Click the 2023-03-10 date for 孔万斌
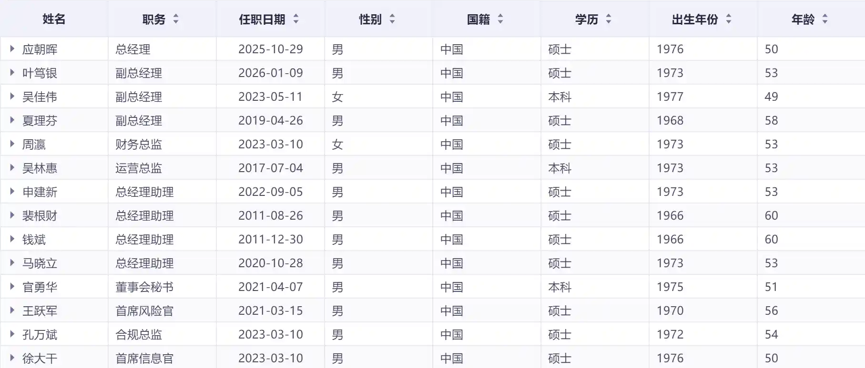This screenshot has height=368, width=865. coord(270,334)
